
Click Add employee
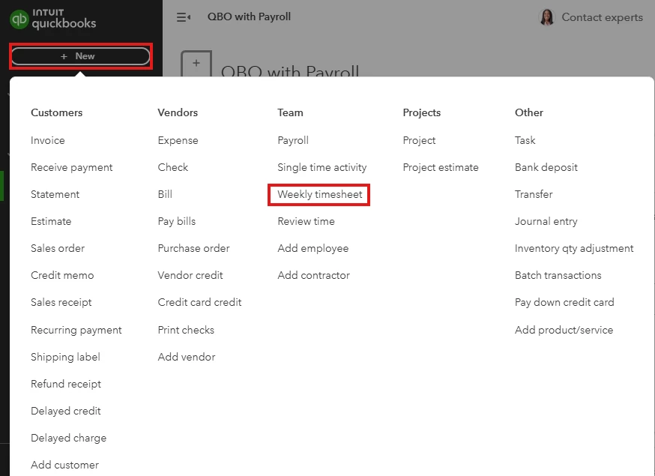[x=313, y=249]
